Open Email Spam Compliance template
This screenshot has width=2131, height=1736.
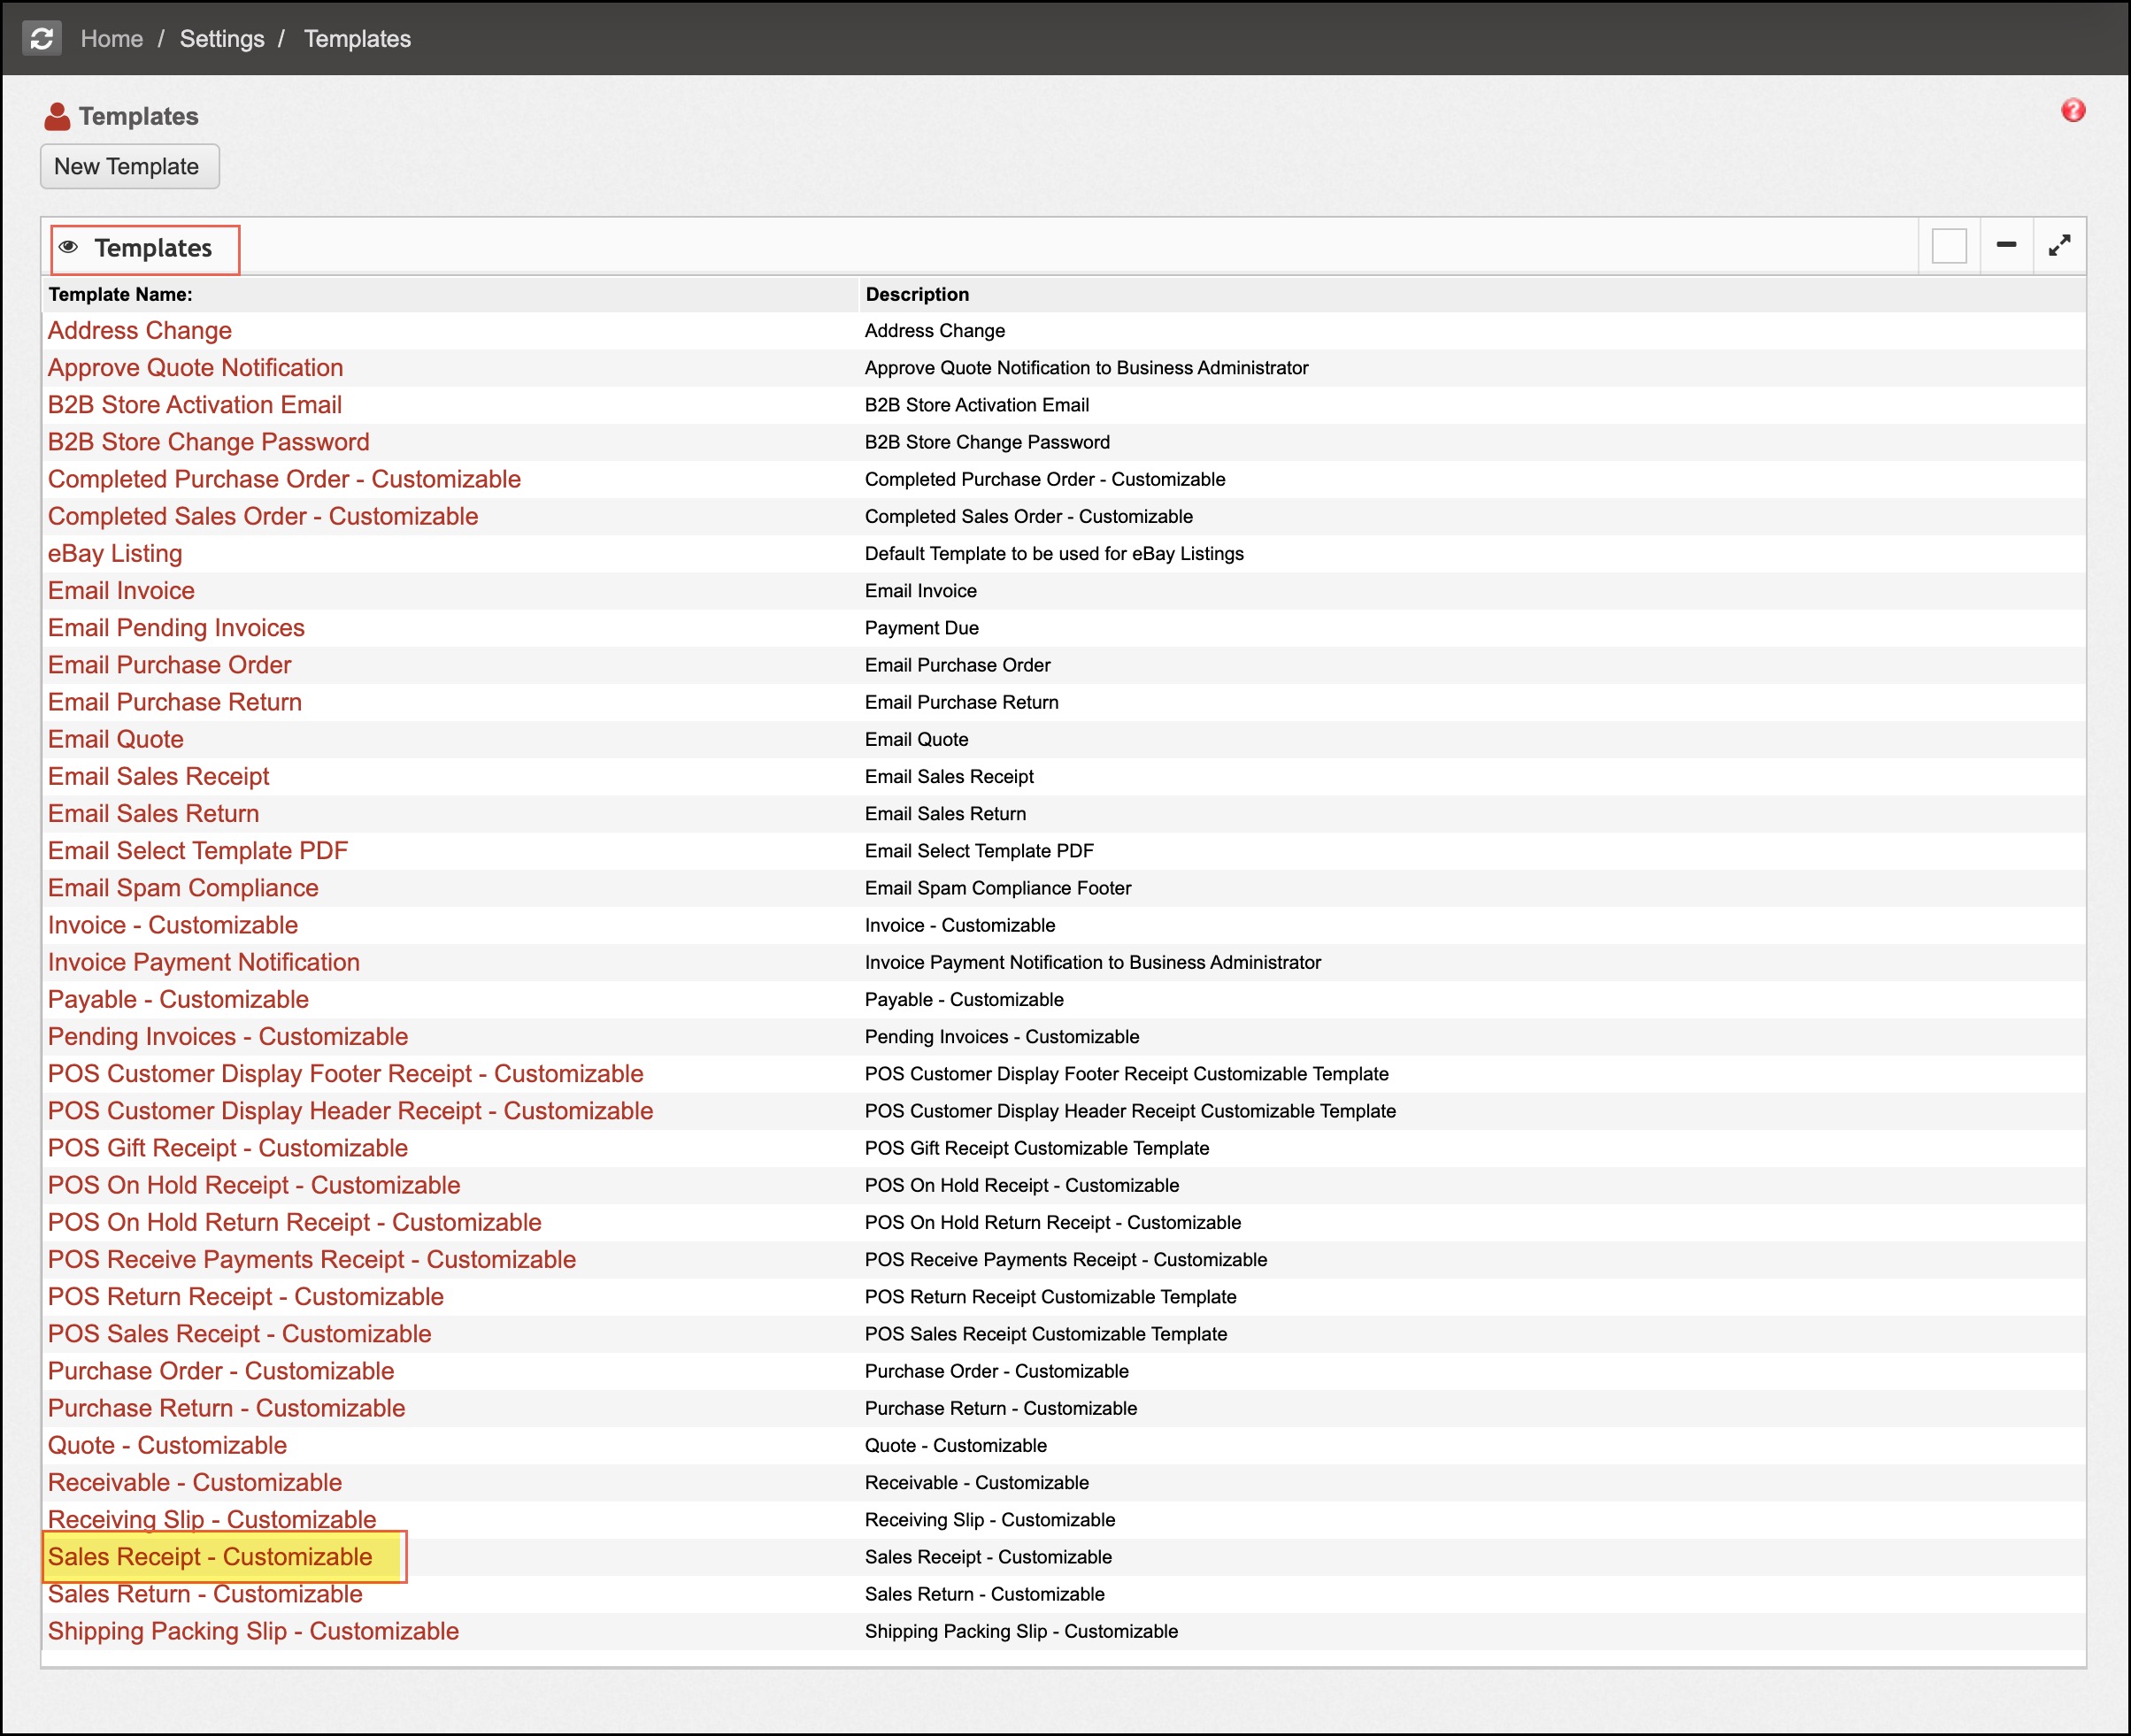pos(183,888)
